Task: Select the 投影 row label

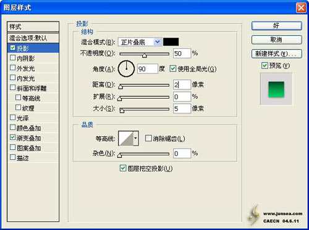Action: click(23, 49)
